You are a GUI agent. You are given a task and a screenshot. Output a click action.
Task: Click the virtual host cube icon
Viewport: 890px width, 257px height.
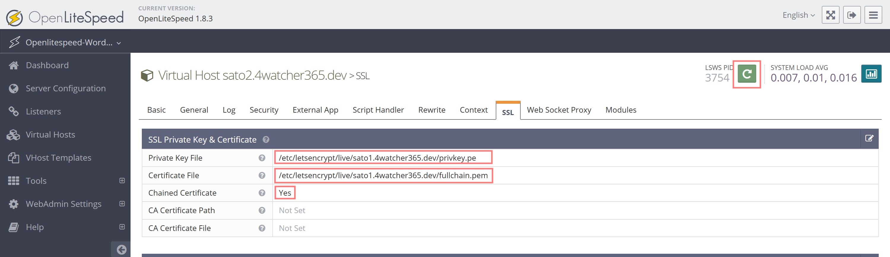pos(147,75)
